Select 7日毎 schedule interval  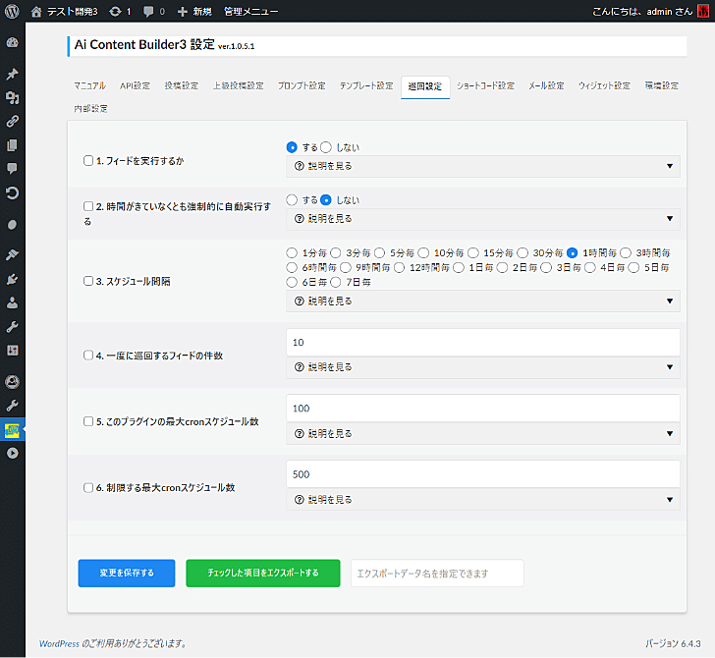[336, 282]
